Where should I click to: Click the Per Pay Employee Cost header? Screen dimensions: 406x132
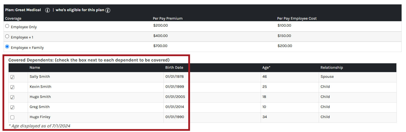(x=297, y=19)
